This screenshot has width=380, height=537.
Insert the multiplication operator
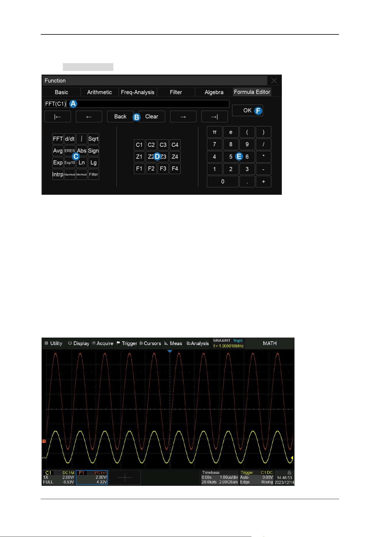[x=263, y=157]
